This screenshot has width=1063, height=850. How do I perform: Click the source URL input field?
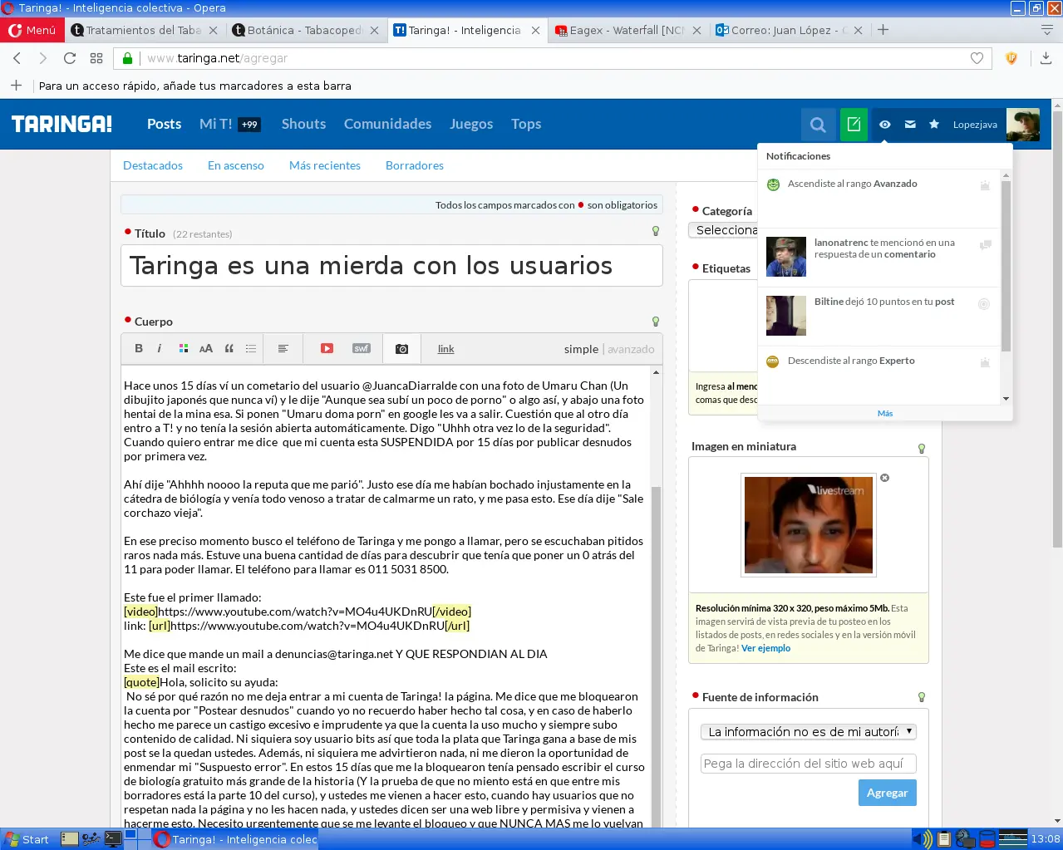[809, 764]
